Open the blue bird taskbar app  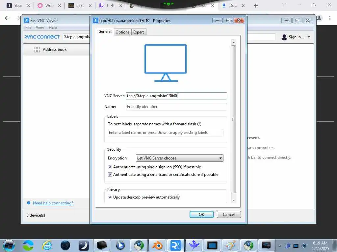(194, 245)
